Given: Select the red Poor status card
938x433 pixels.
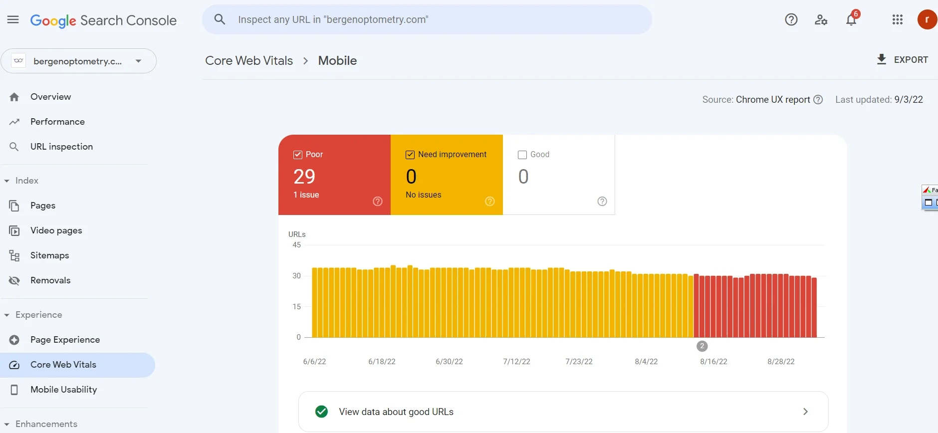Looking at the screenshot, I should (x=334, y=175).
